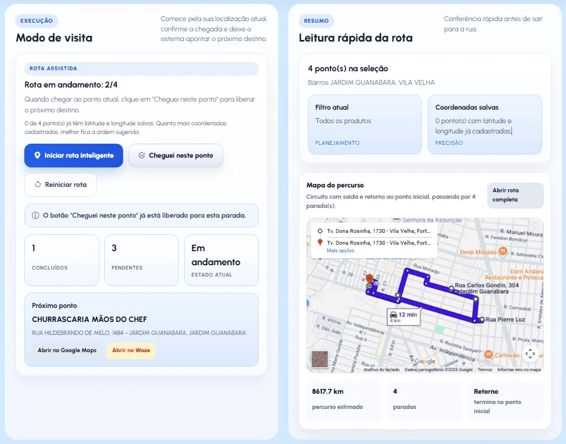Image resolution: width=566 pixels, height=444 pixels.
Task: Click the Google logo on the map
Action: 425,361
